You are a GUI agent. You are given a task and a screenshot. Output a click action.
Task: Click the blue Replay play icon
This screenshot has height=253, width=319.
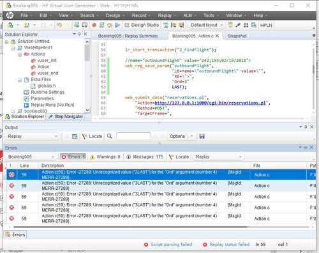click(x=117, y=25)
